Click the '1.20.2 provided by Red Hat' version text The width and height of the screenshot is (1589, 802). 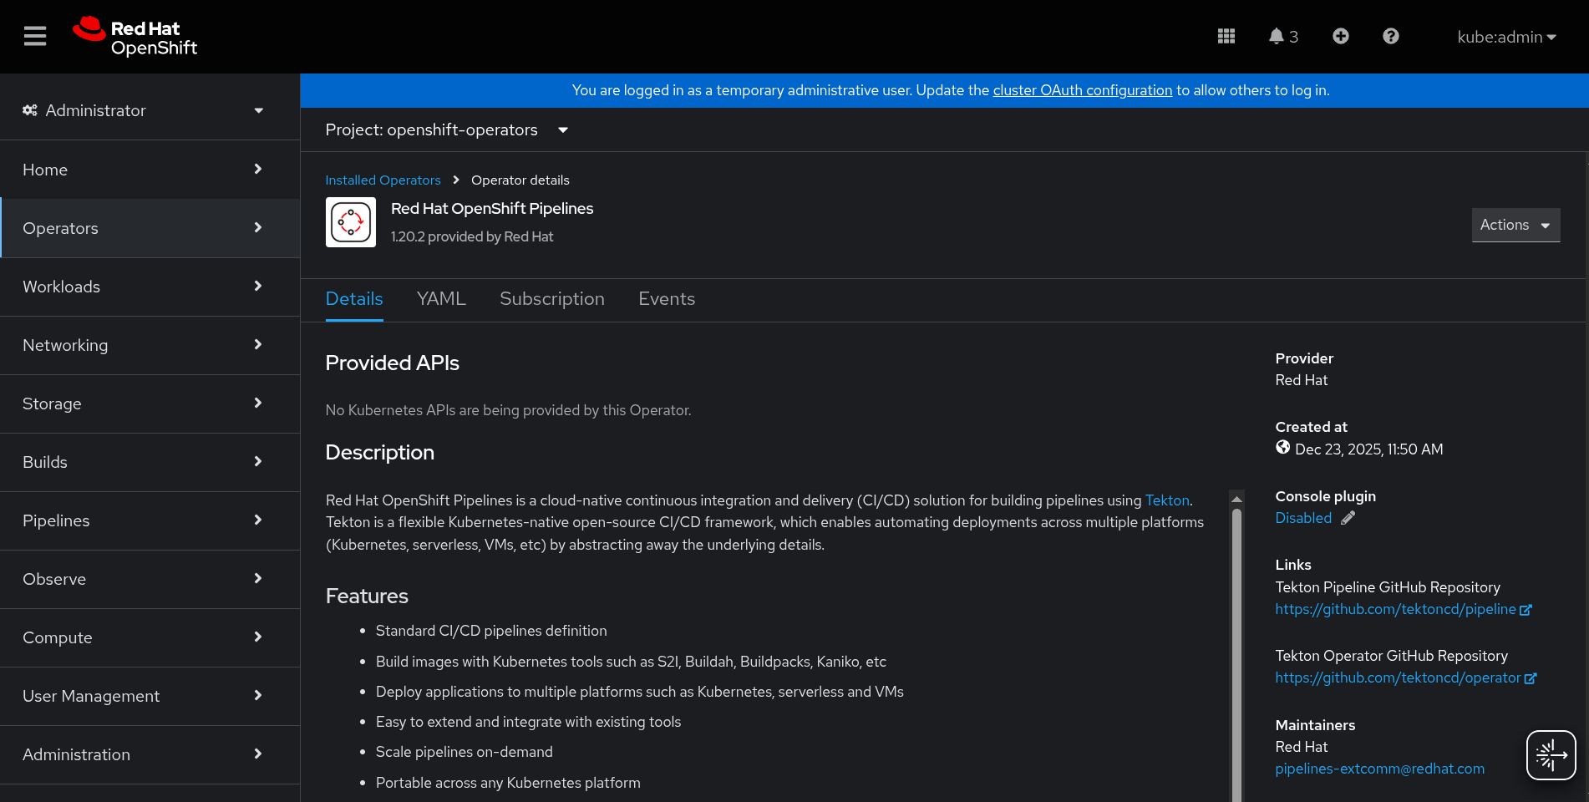point(472,237)
